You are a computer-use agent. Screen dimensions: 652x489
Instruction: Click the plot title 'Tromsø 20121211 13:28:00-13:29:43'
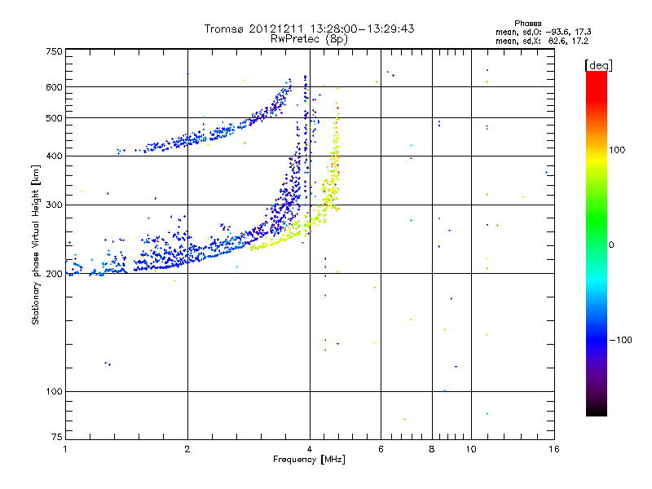(x=309, y=29)
